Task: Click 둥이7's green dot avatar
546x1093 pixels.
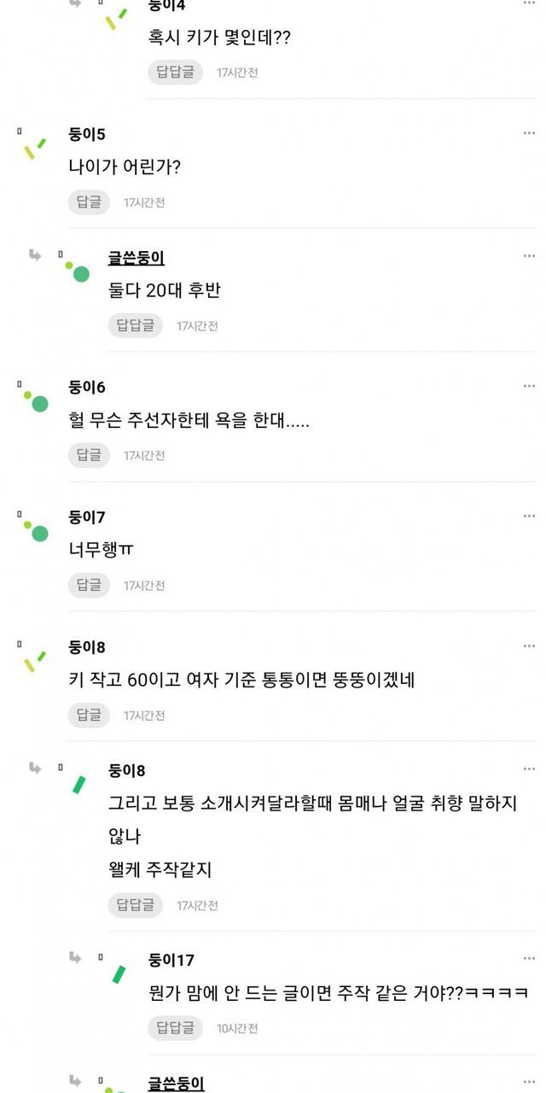Action: [x=36, y=530]
